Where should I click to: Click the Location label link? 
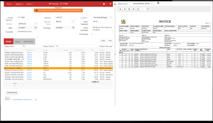point(83,18)
